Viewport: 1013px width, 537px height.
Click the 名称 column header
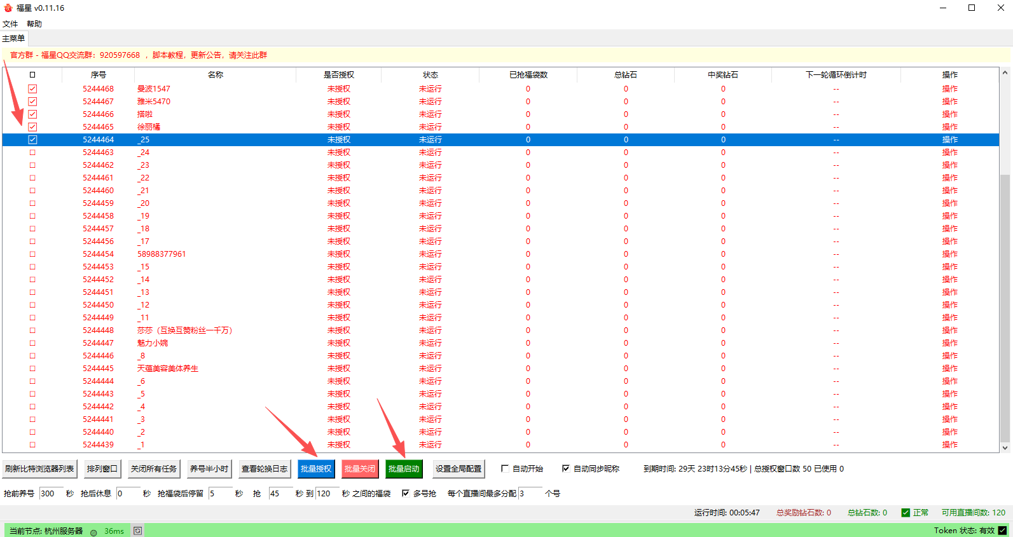tap(216, 75)
